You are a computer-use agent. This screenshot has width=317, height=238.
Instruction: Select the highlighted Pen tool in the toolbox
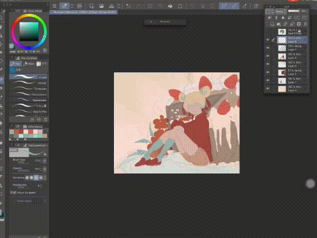point(1,80)
